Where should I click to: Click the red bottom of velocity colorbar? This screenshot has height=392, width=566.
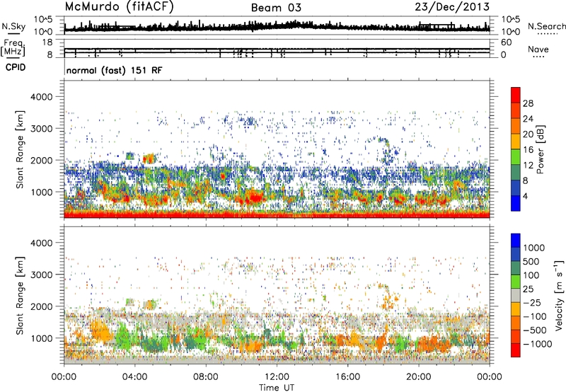pos(516,350)
